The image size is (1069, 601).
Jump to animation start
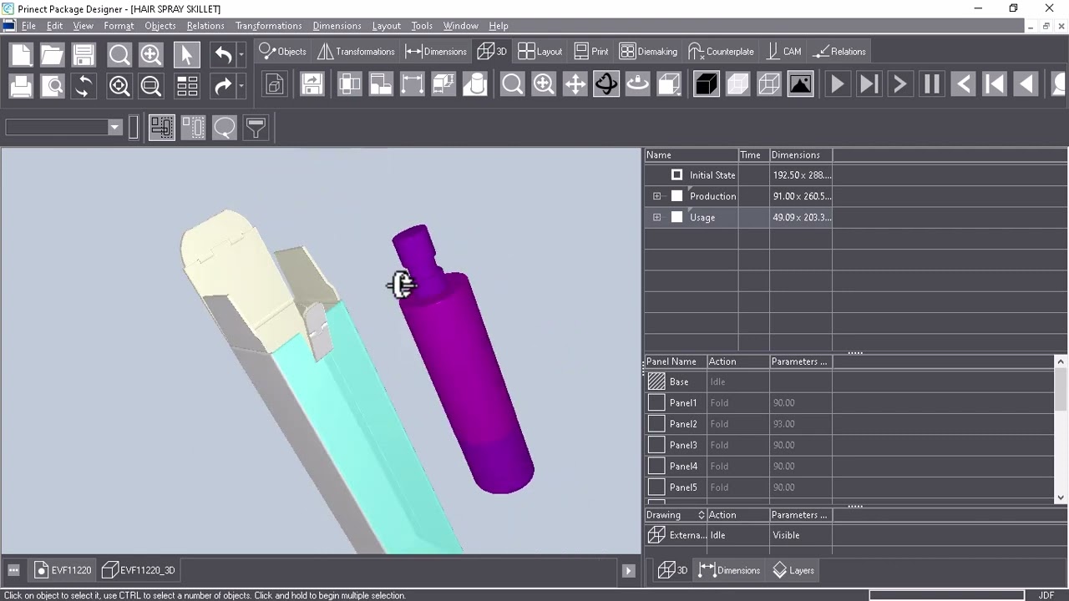point(994,84)
